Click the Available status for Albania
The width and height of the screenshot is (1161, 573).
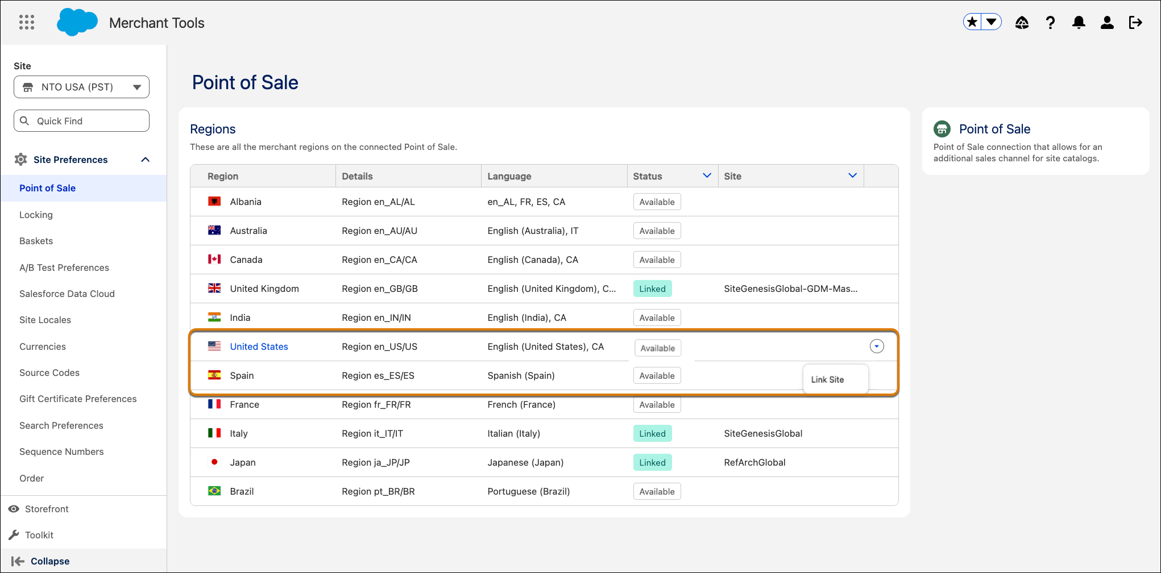pyautogui.click(x=657, y=202)
